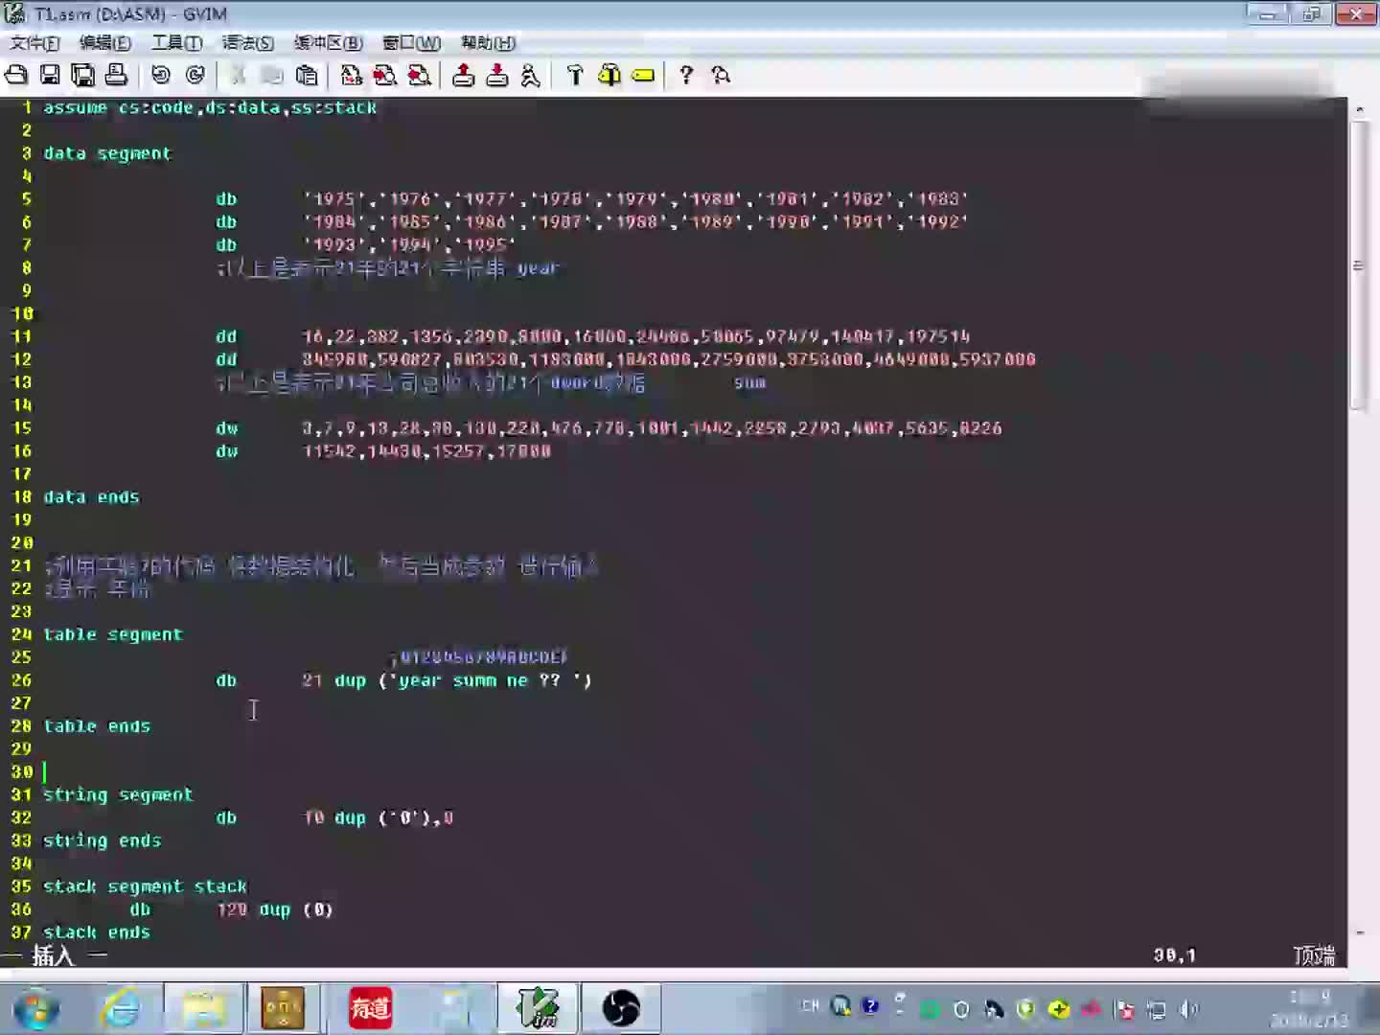Image resolution: width=1380 pixels, height=1035 pixels.
Task: Jump to next search match icon
Action: click(384, 75)
